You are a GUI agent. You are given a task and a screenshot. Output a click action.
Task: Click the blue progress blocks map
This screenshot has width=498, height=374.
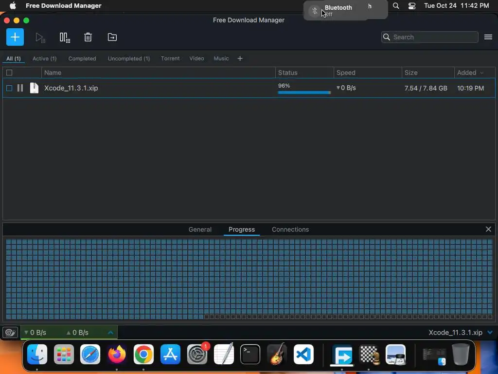tap(249, 279)
